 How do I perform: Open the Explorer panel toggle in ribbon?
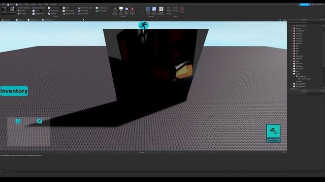tap(4, 10)
